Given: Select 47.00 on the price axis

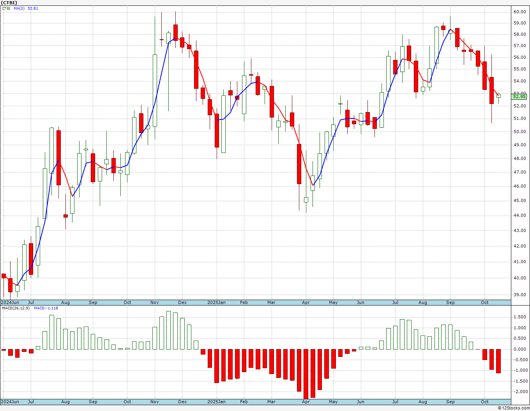Looking at the screenshot, I should [520, 172].
